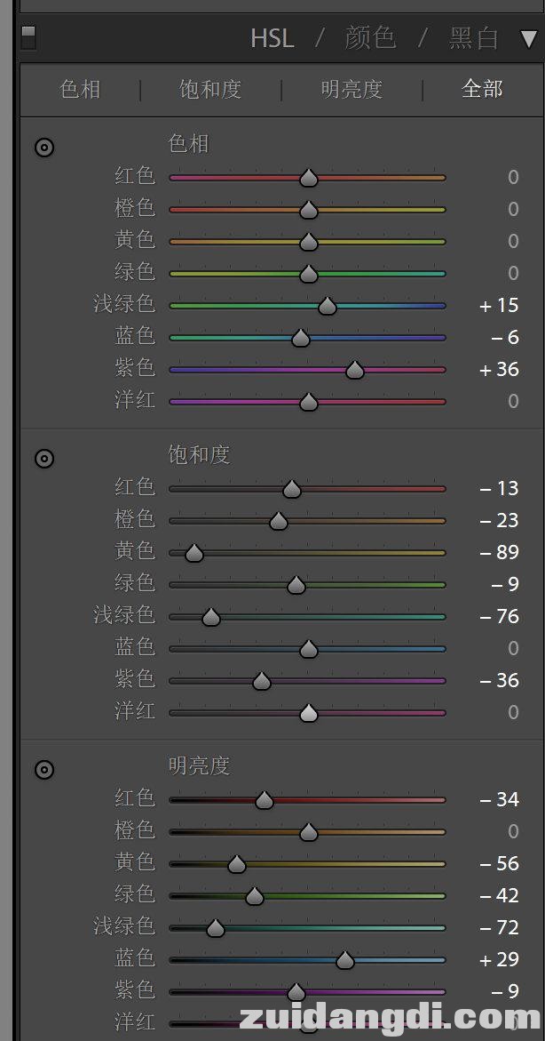Screen dimensions: 545x1041
Task: Click the 橙色 saturation slider handle
Action: (x=278, y=520)
